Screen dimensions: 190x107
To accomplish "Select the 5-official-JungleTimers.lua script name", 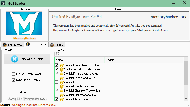I will (x=79, y=86).
